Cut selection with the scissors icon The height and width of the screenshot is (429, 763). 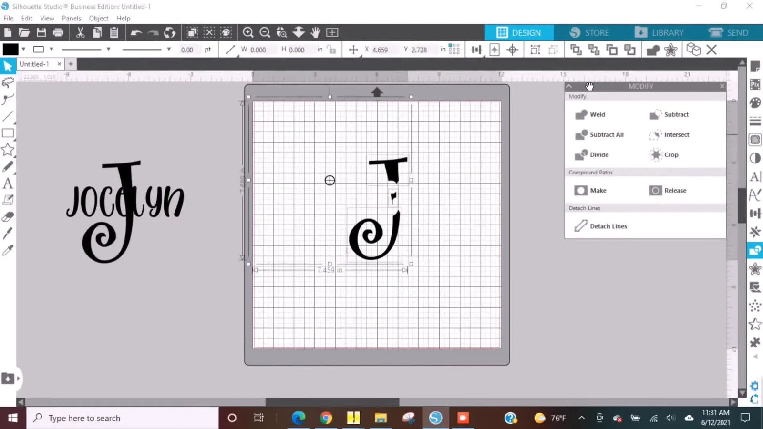click(80, 32)
